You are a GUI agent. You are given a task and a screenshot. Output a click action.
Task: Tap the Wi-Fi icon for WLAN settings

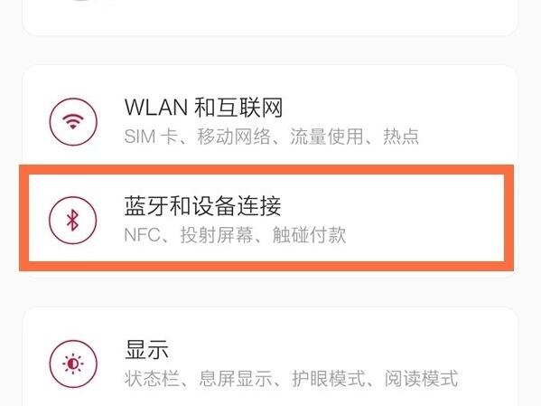click(x=73, y=122)
